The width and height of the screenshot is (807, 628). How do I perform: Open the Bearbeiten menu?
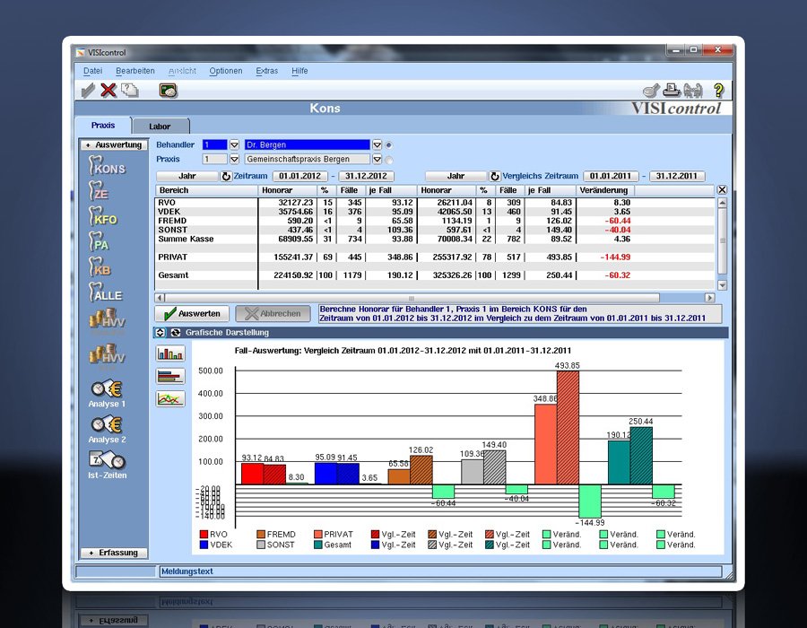[x=134, y=71]
